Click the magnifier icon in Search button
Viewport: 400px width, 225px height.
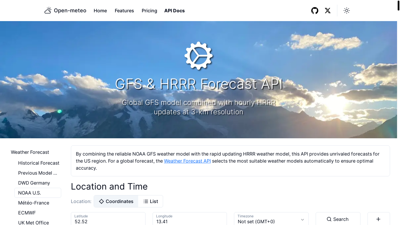(329, 219)
